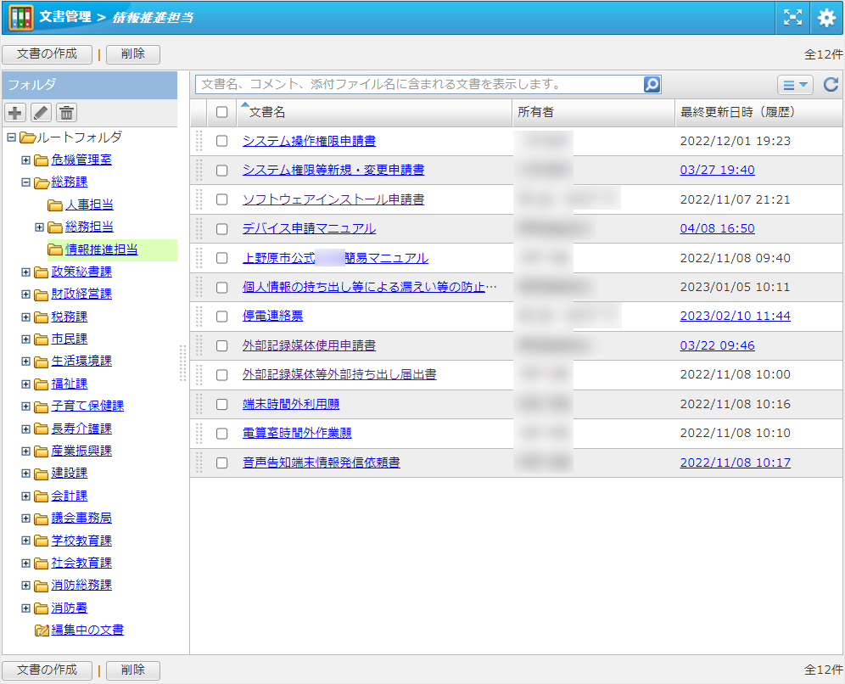845x684 pixels.
Task: Open the デバイス申請マニュアル document link
Action: 309,228
